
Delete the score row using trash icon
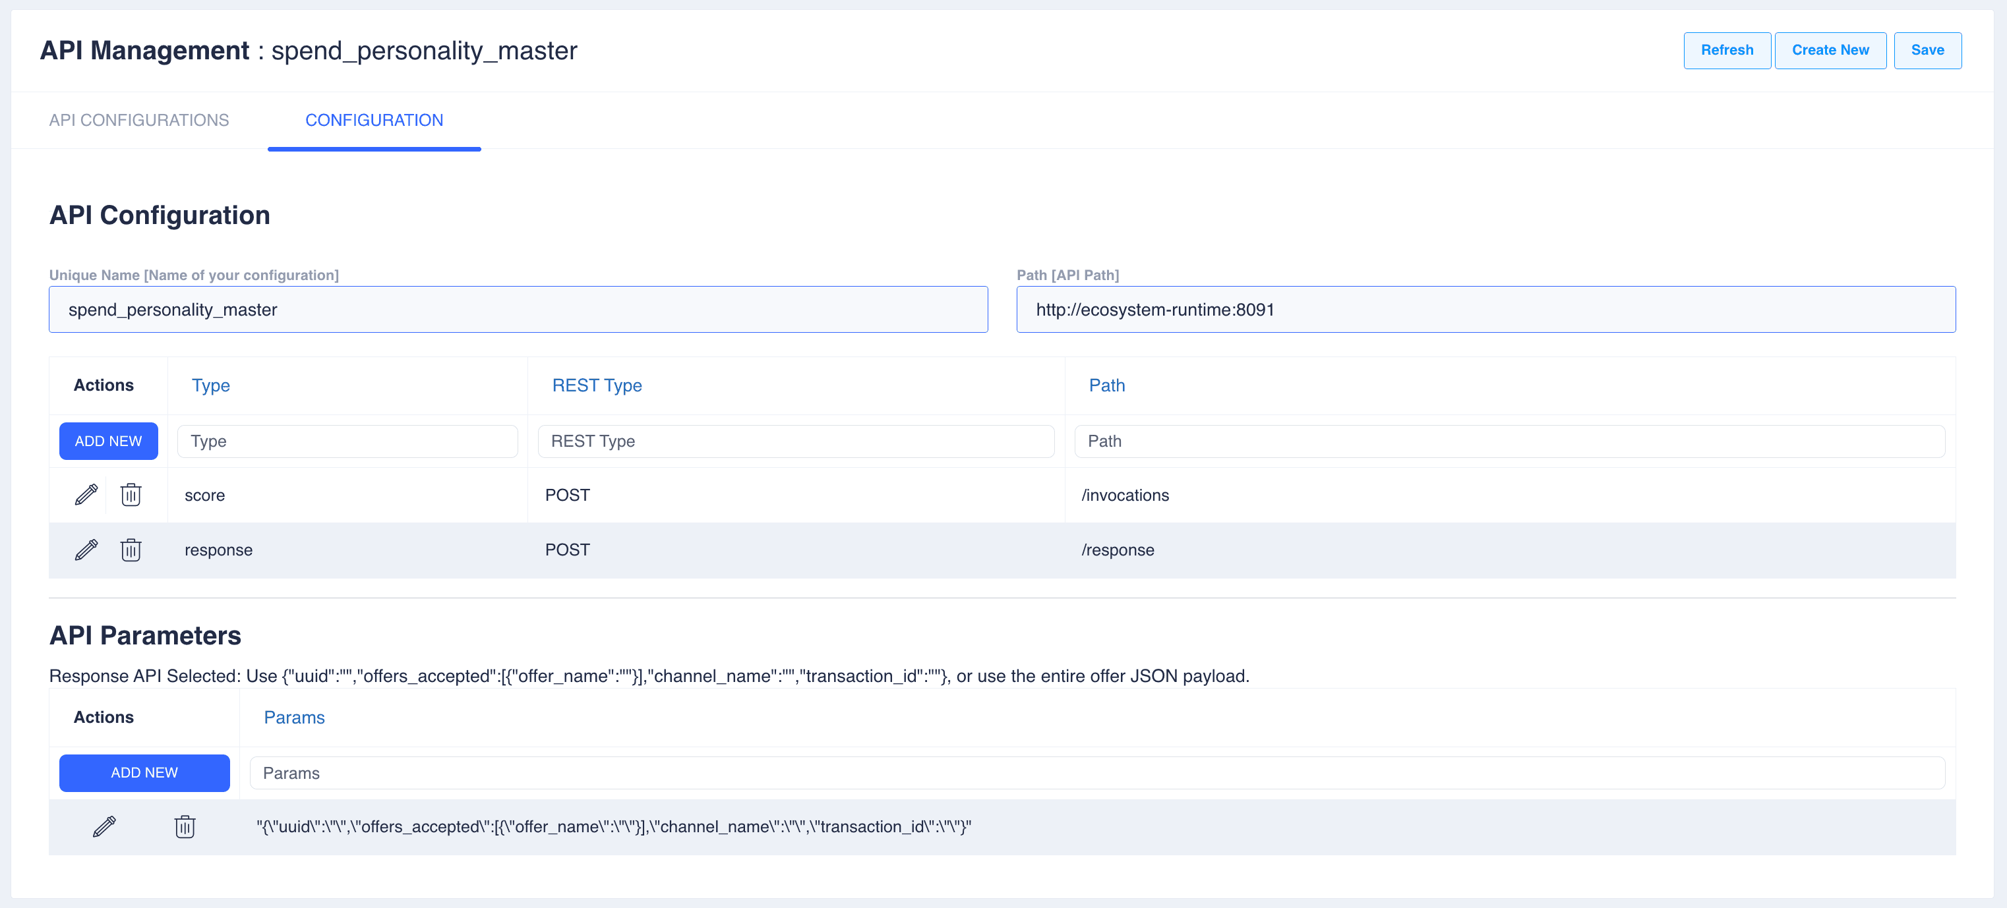pos(131,494)
